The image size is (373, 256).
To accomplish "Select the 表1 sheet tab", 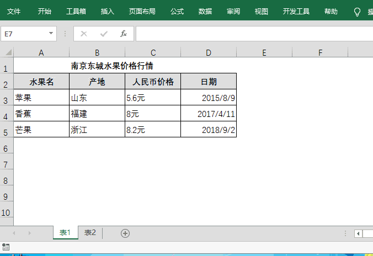I will tap(65, 233).
